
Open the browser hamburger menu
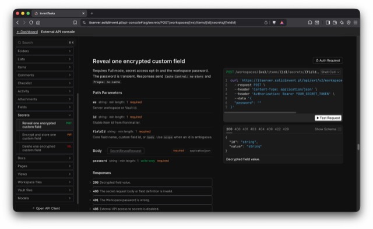(356, 23)
